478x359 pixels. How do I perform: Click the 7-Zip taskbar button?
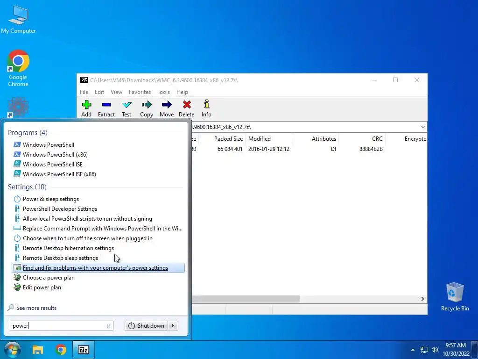coord(84,350)
